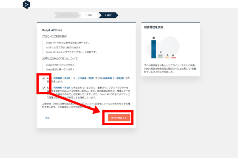Screen dimensions: 238x158
Task: Click the お申し込みのプランについて heading
Action: click(x=60, y=59)
